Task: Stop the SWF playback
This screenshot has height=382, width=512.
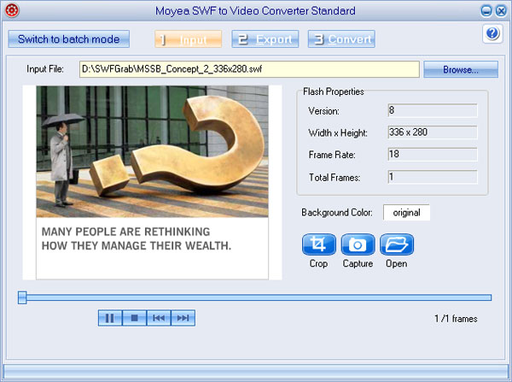Action: point(134,318)
